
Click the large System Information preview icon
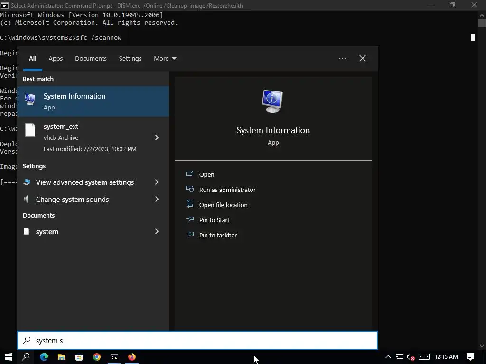coord(272,101)
